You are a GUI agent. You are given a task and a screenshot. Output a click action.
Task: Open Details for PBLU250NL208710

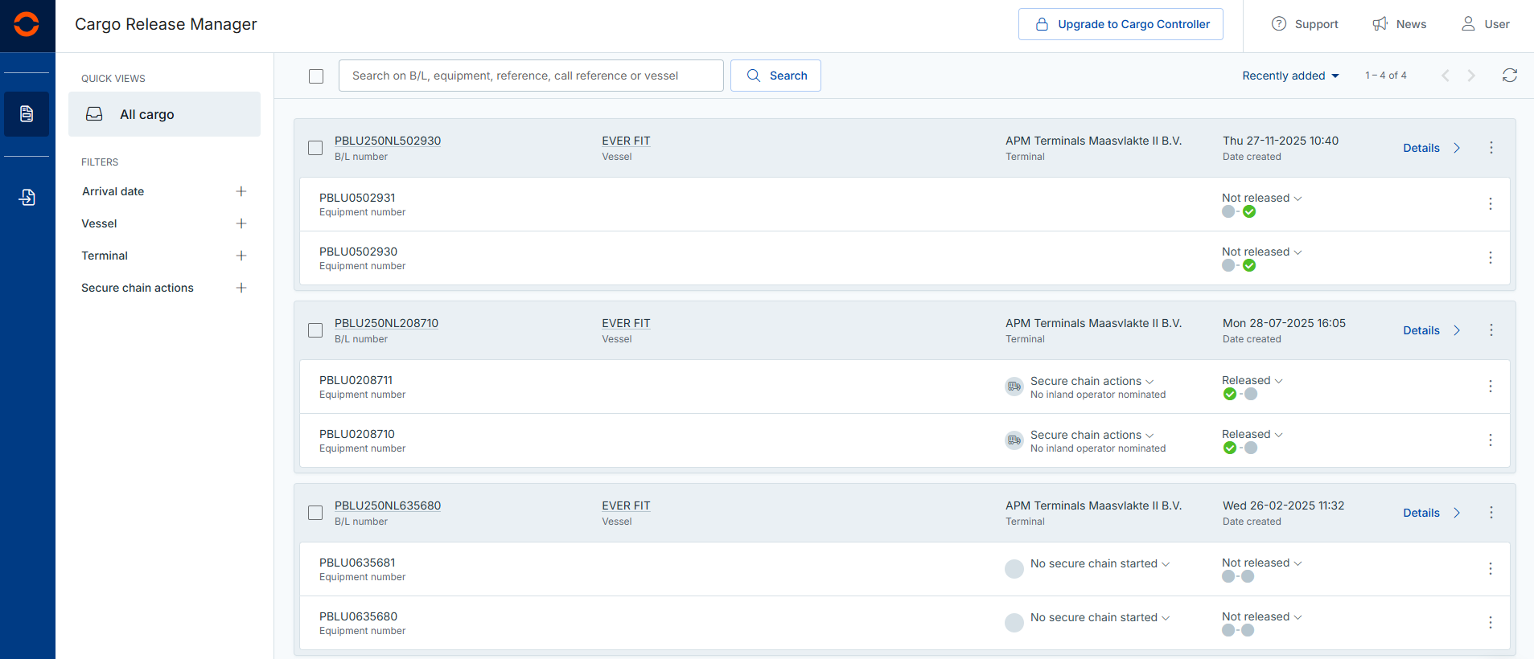[1432, 330]
